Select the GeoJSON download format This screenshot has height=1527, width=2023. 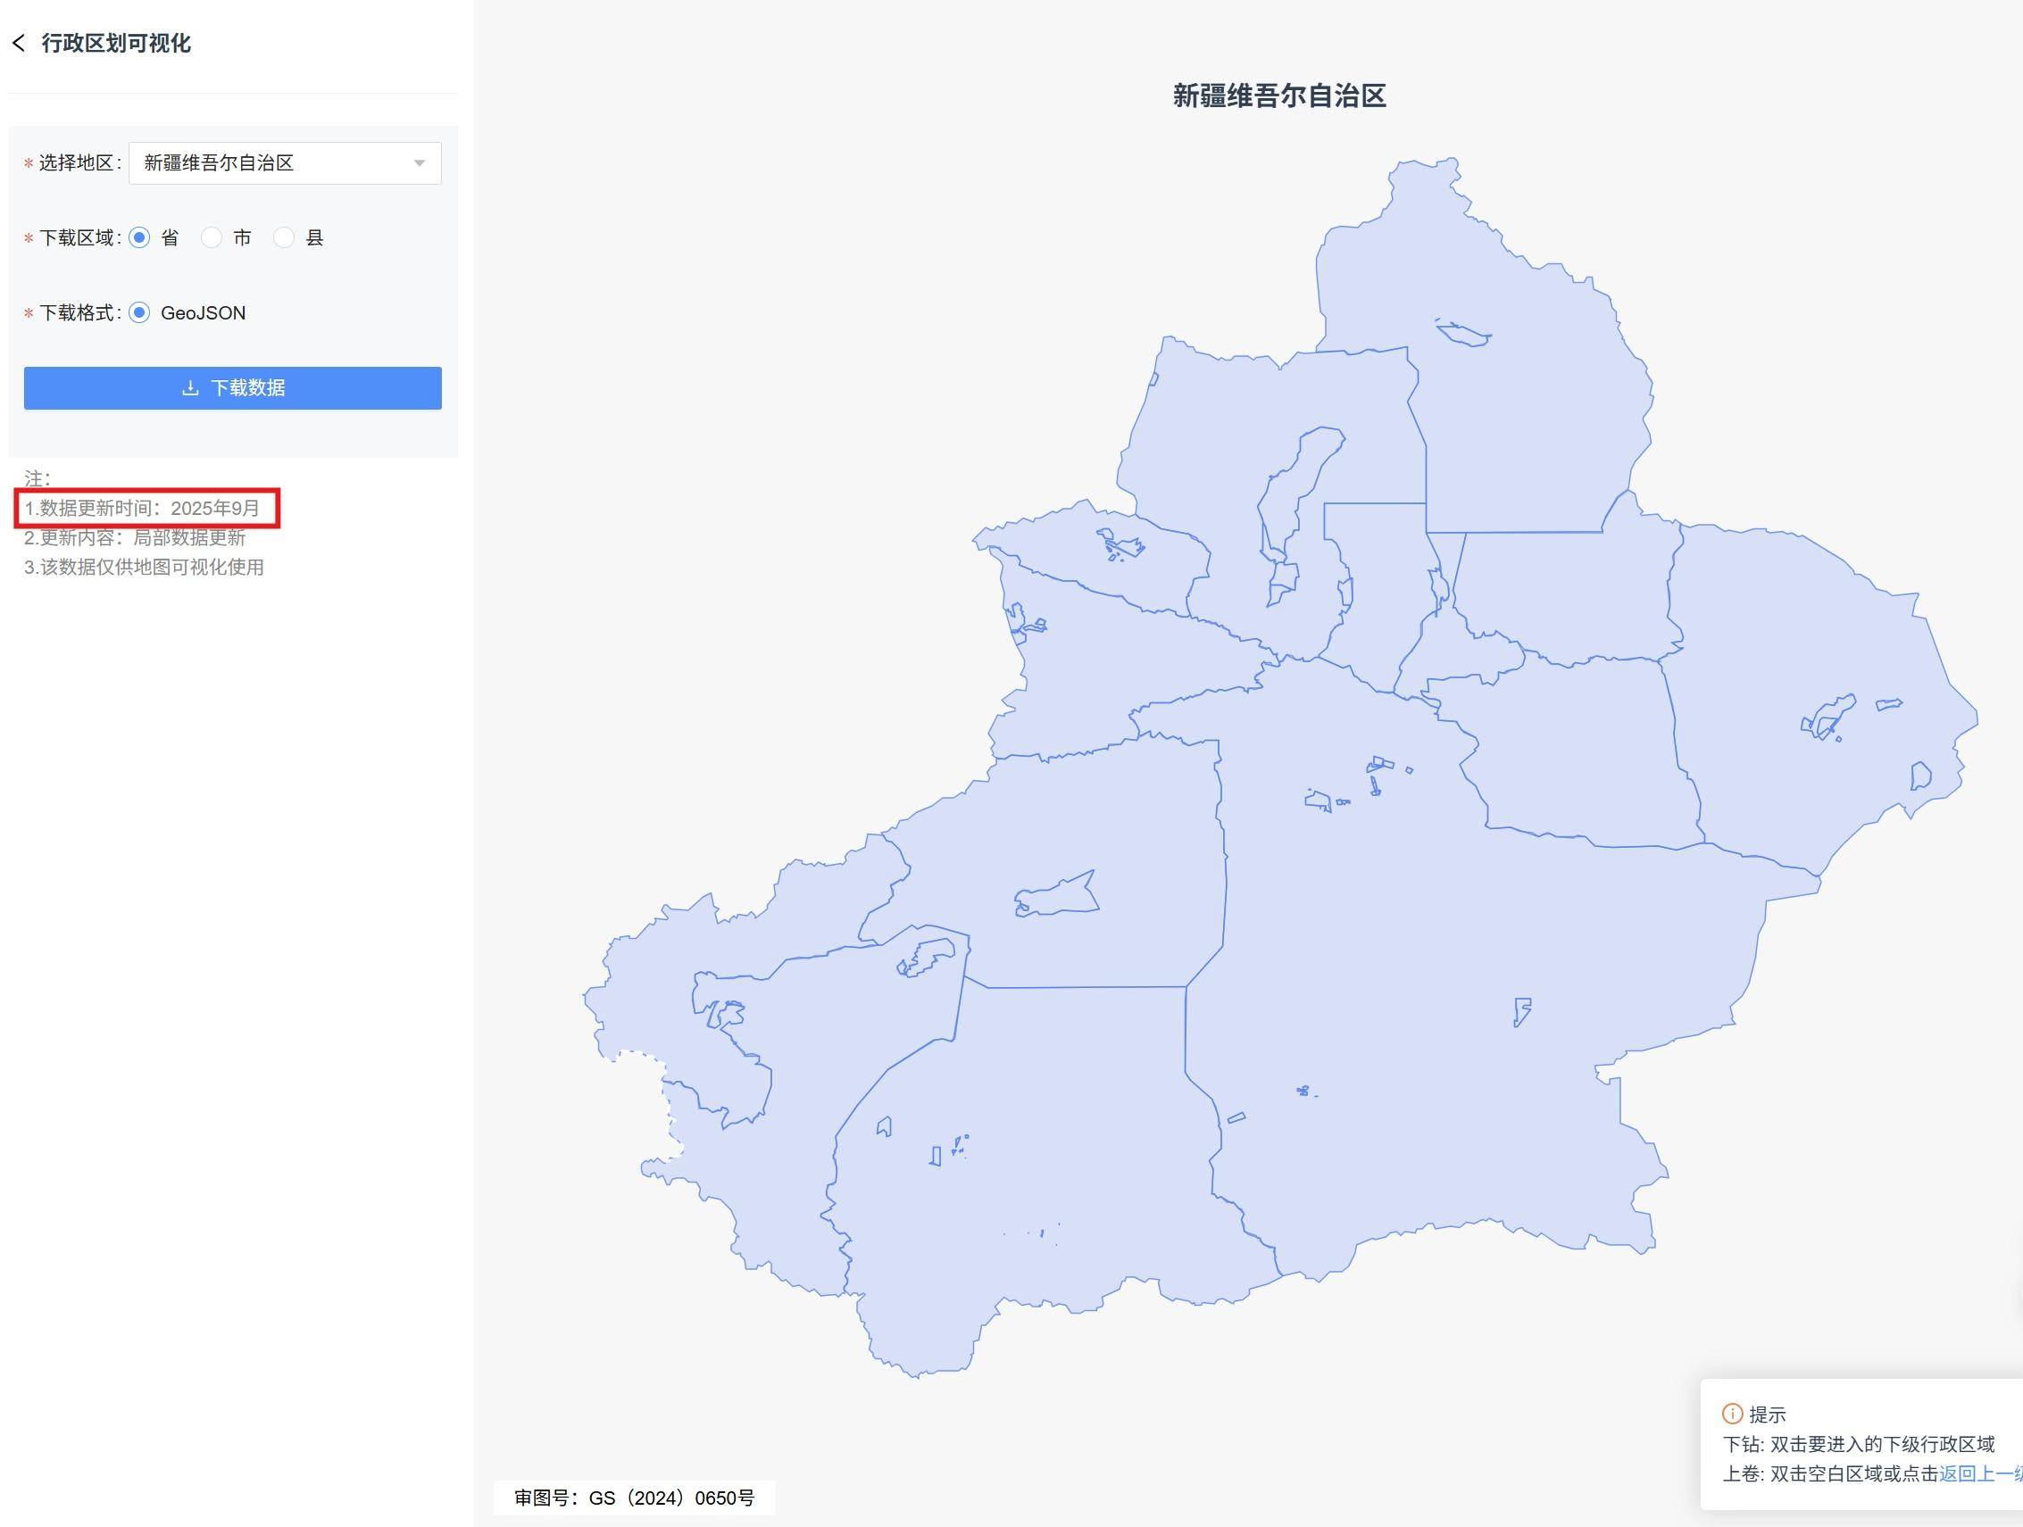139,312
